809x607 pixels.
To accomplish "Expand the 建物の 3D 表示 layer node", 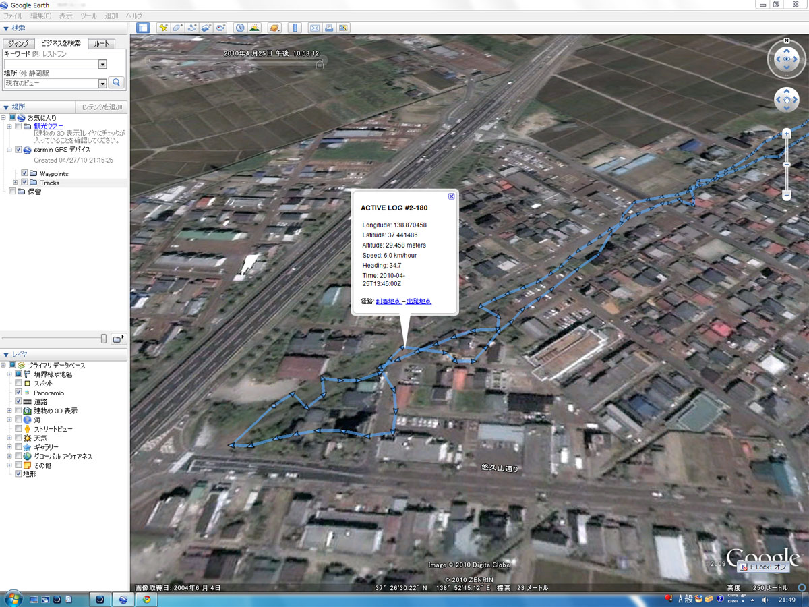I will click(9, 411).
